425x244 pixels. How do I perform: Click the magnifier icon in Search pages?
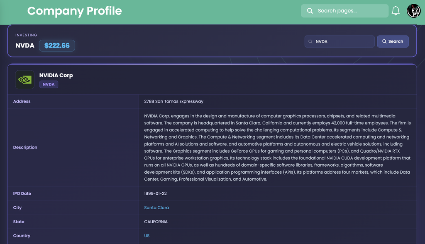310,11
